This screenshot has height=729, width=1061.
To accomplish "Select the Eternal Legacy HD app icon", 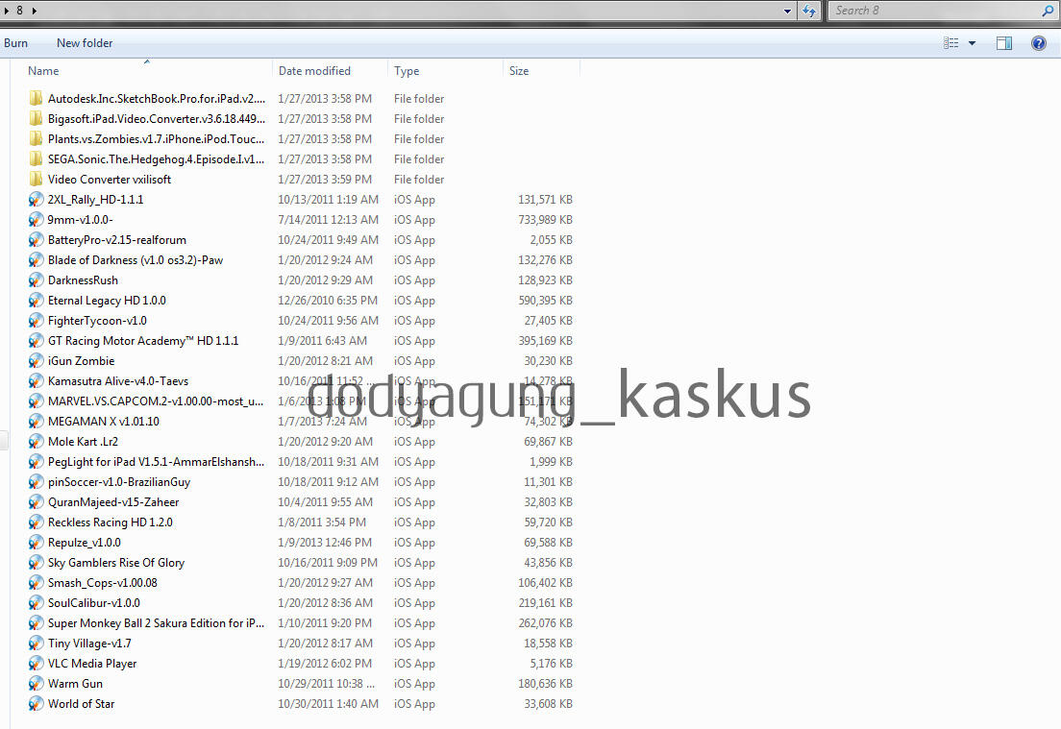I will click(36, 301).
